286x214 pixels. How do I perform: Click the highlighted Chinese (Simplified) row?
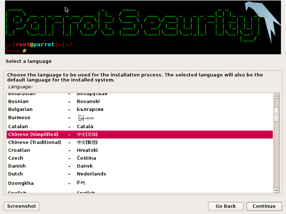click(140, 134)
